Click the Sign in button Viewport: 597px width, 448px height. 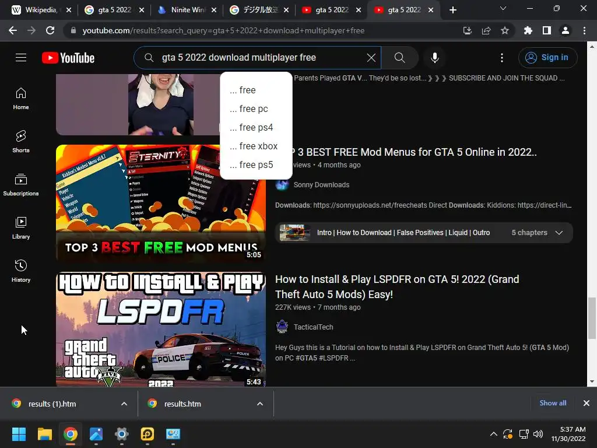547,58
